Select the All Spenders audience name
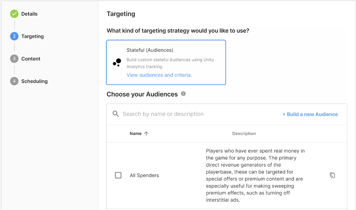Image resolution: width=356 pixels, height=210 pixels. tap(144, 175)
